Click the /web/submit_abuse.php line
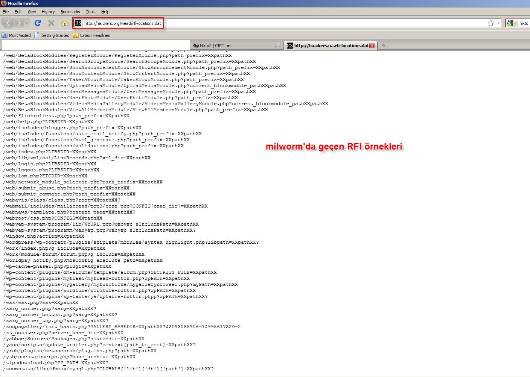Viewport: 530px width, 377px height. pyautogui.click(x=66, y=188)
